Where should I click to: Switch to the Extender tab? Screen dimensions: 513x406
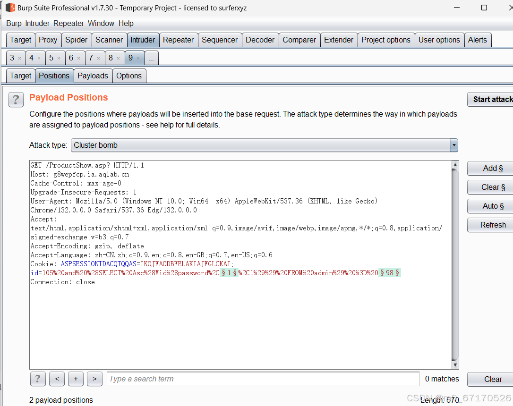[339, 40]
